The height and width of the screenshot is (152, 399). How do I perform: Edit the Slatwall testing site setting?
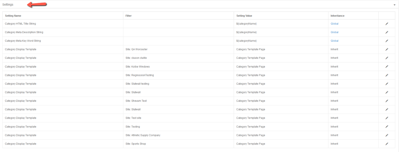point(387,84)
